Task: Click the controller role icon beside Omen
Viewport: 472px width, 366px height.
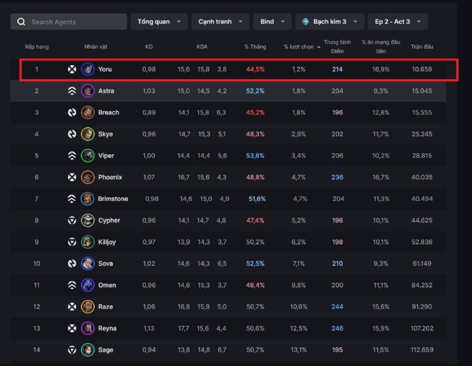Action: (72, 285)
